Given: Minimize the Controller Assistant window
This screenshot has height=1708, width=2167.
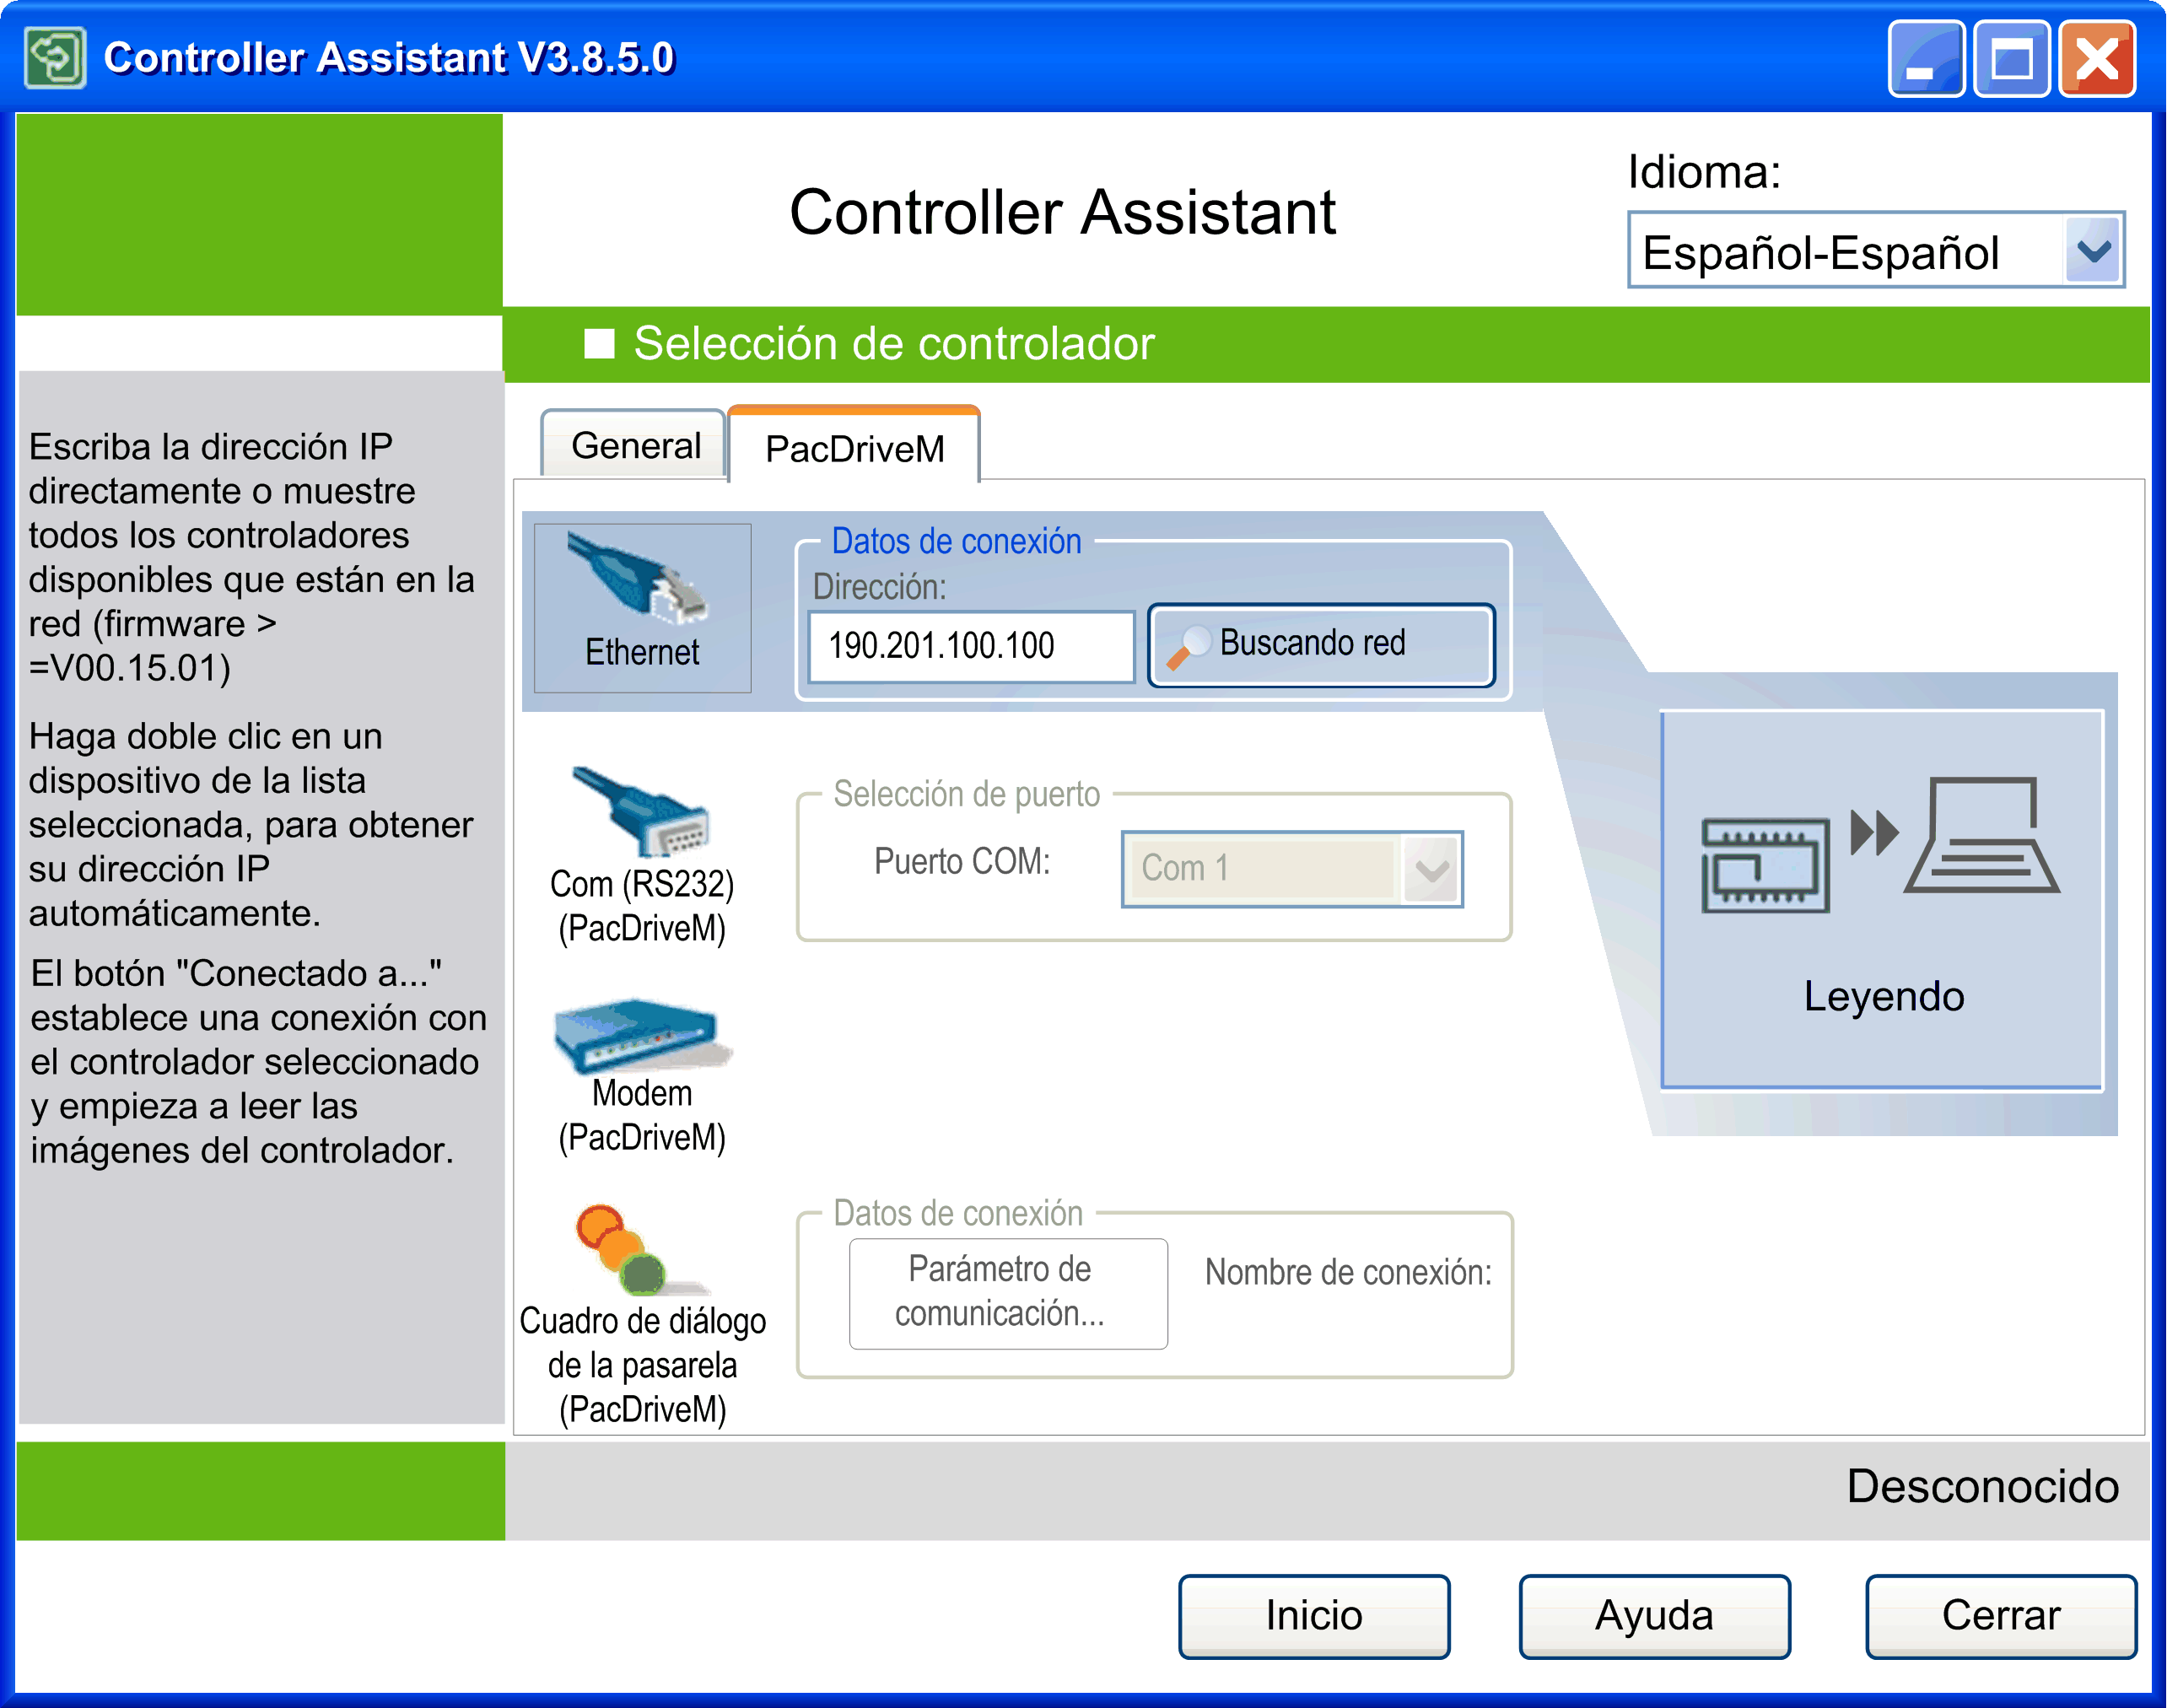Looking at the screenshot, I should [1925, 59].
